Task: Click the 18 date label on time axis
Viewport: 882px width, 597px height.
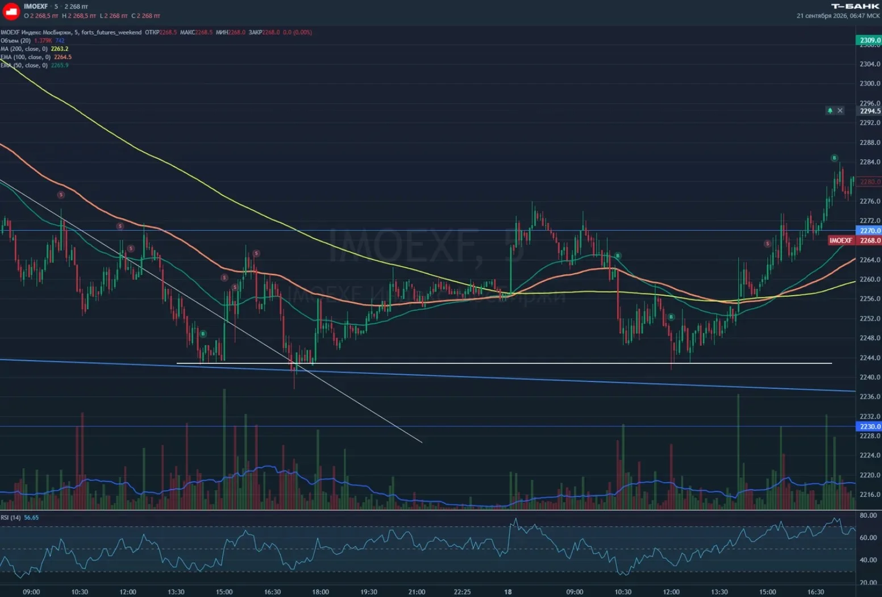Action: 508,592
